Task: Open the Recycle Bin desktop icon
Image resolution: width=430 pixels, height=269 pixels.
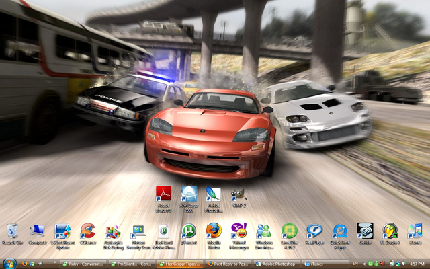Action: tap(11, 232)
